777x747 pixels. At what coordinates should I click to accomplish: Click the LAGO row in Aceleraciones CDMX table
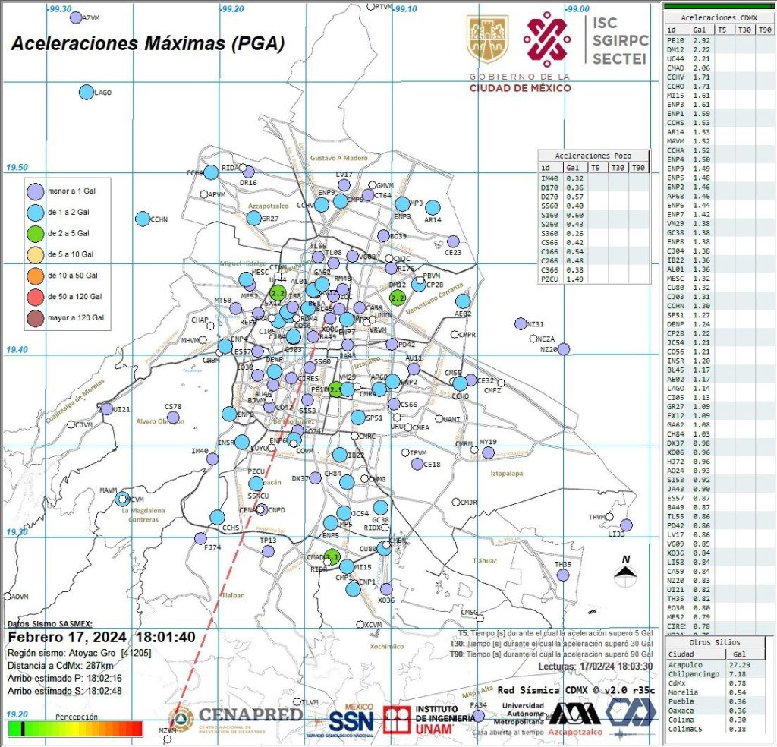tap(718, 388)
